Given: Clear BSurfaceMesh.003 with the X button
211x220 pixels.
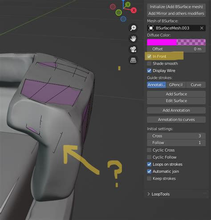Looking at the screenshot, I should (202, 28).
